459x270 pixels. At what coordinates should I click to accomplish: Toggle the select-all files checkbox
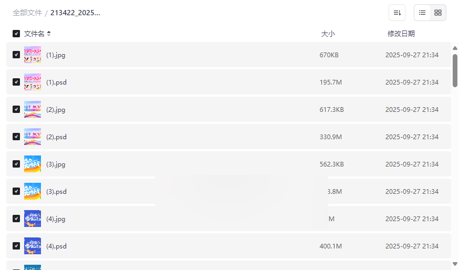[x=16, y=34]
